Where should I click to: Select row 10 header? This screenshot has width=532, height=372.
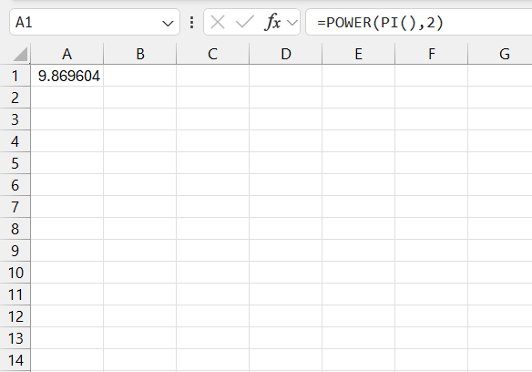pyautogui.click(x=15, y=273)
